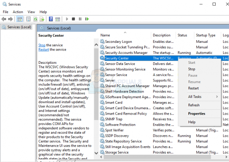Click the Back arrow toolbar icon
229x162 pixels.
pyautogui.click(x=4, y=19)
